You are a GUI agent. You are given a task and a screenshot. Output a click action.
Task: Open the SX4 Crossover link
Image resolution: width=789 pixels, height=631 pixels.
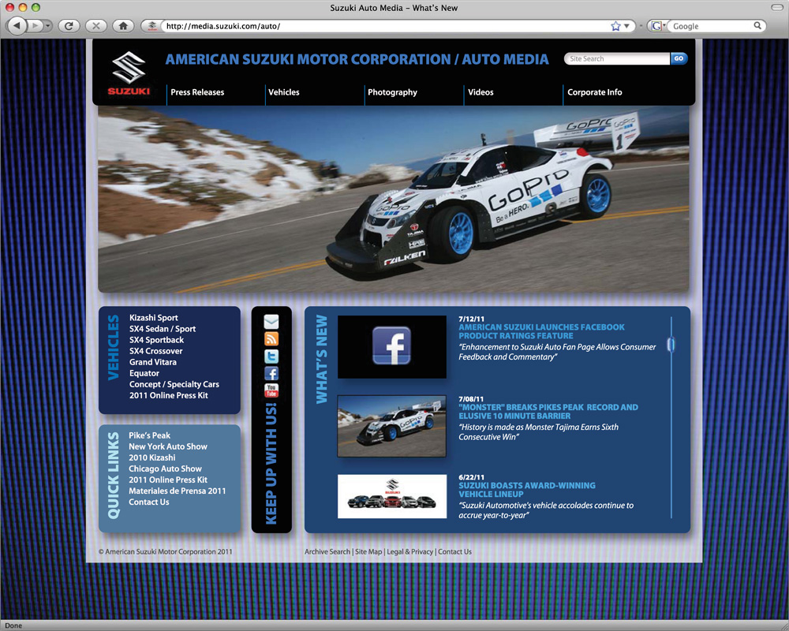(x=156, y=351)
